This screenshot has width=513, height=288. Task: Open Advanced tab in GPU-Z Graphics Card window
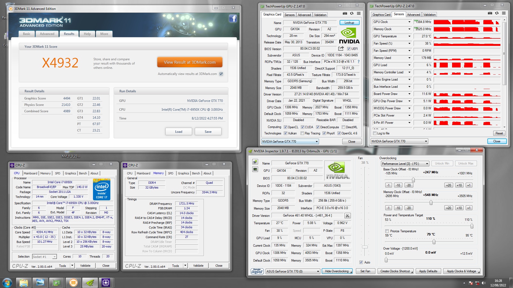[304, 15]
